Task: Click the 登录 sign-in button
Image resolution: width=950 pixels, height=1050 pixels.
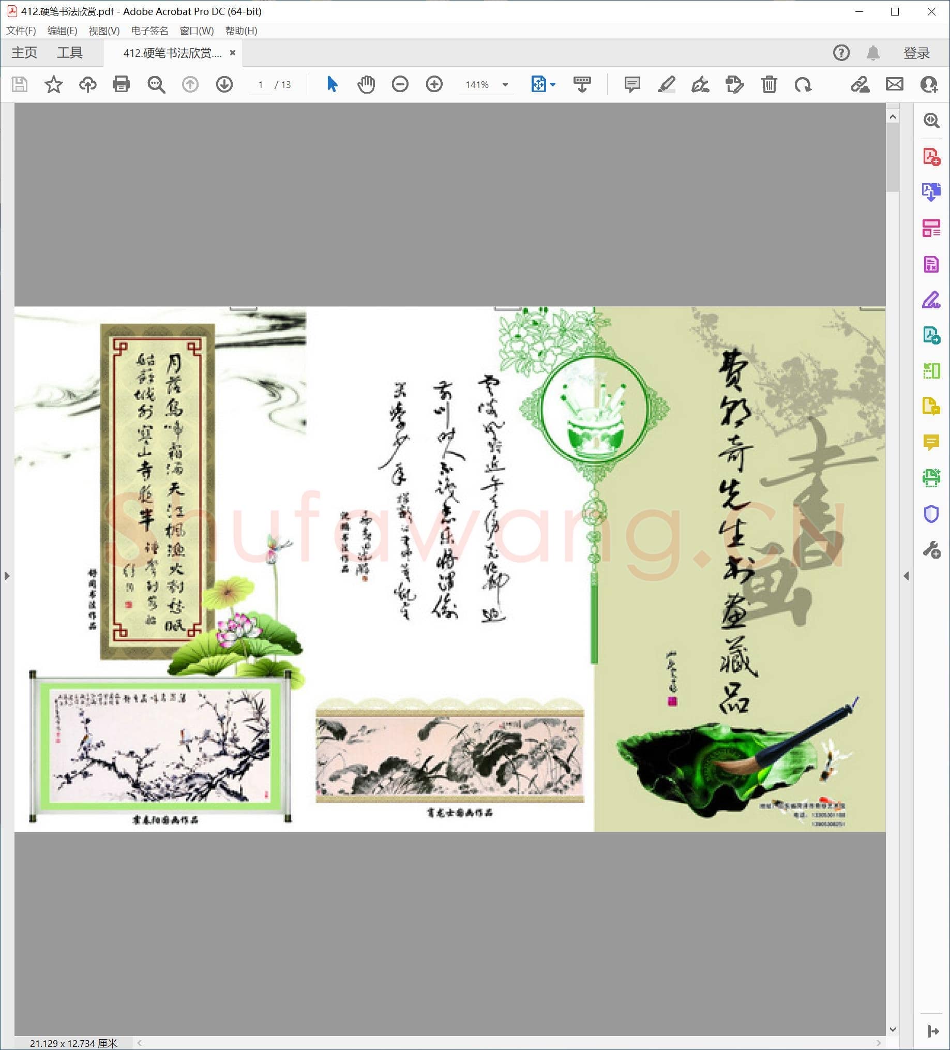Action: click(917, 52)
